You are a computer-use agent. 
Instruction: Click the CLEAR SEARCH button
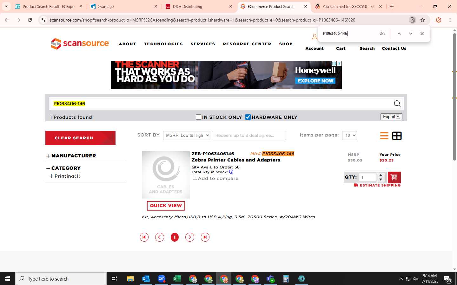click(80, 138)
